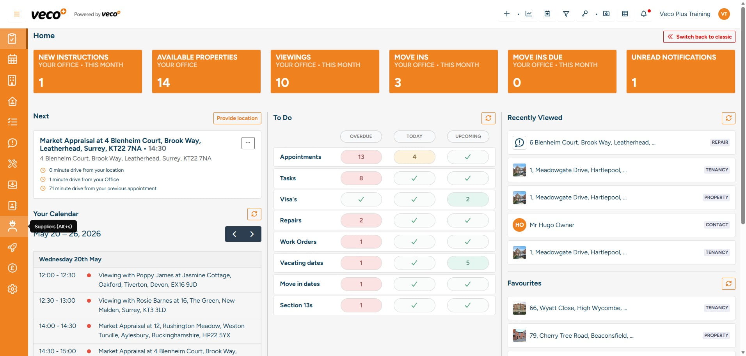
Task: Open viewing with Rosie Barnes calendar entry
Action: pyautogui.click(x=147, y=305)
